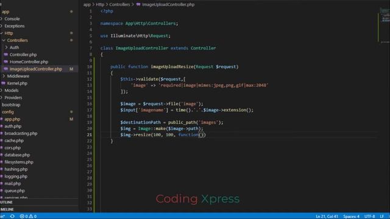The width and height of the screenshot is (390, 219).
Task: Select ImageUploadController.php in the explorer
Action: point(36,69)
